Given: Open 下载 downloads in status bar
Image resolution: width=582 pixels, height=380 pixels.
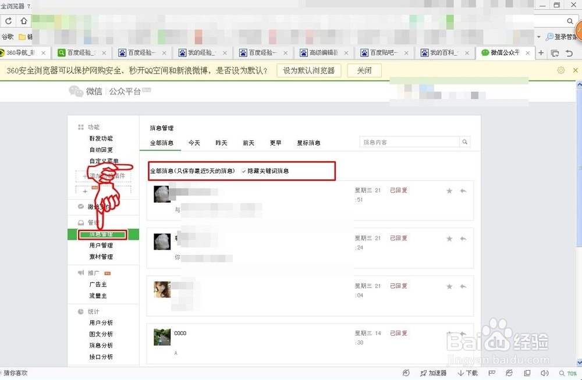Looking at the screenshot, I should tap(467, 373).
